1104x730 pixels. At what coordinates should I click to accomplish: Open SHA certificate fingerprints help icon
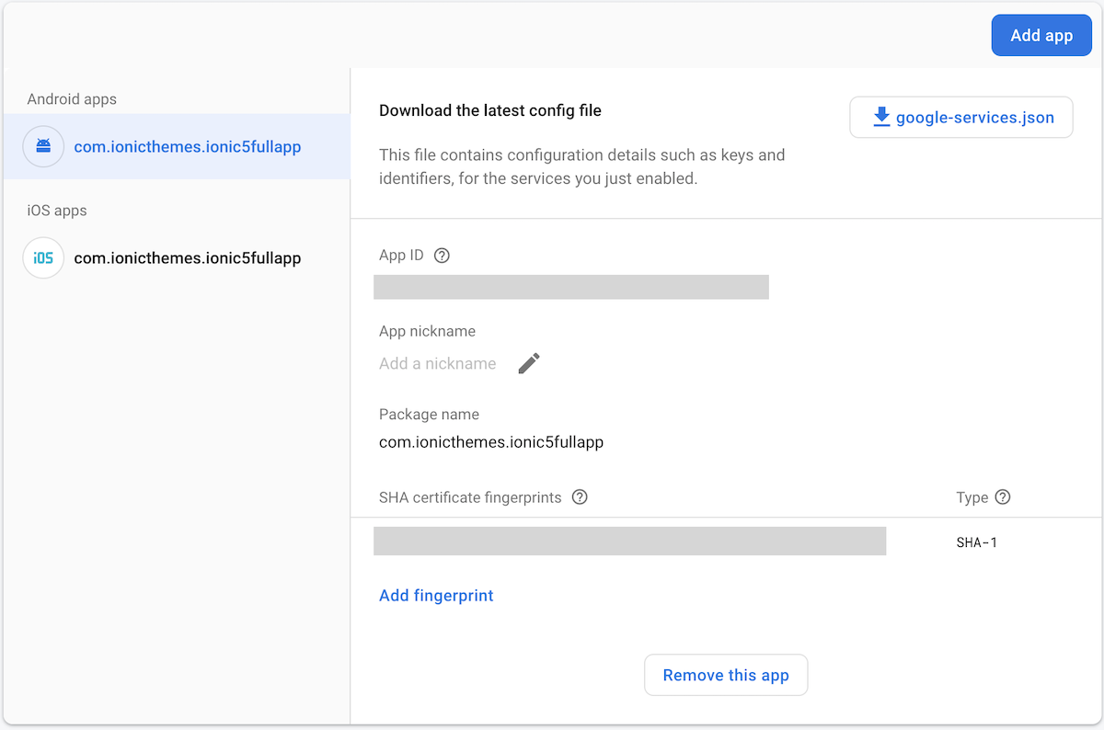(x=580, y=497)
